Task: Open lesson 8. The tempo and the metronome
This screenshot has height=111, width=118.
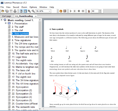Action: (25, 47)
